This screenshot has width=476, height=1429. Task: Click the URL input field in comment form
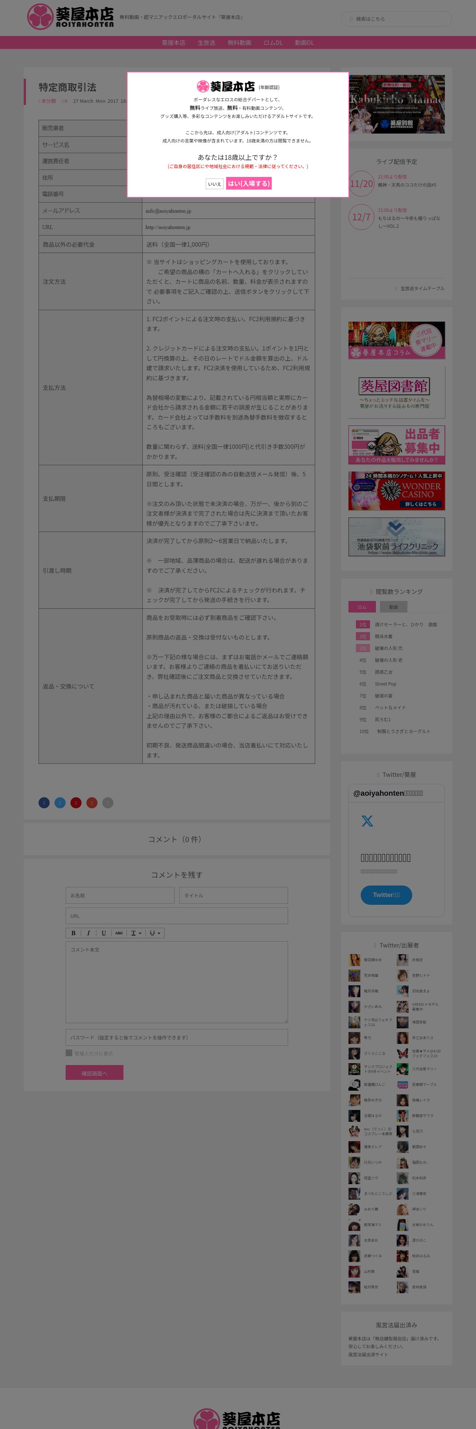pos(177,916)
